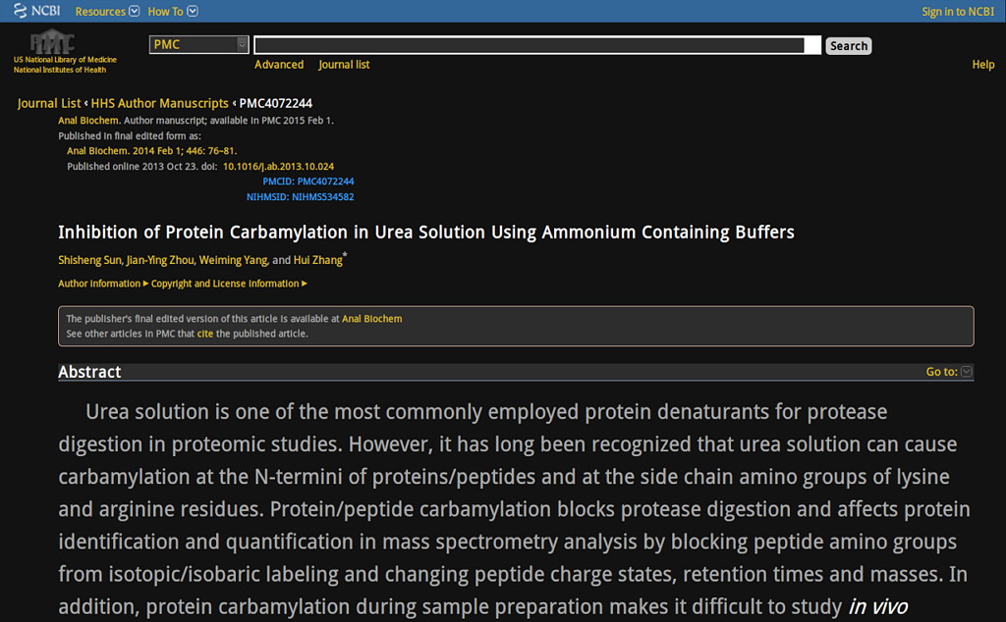Expand the Author information section
Image resolution: width=1006 pixels, height=622 pixels.
click(96, 283)
